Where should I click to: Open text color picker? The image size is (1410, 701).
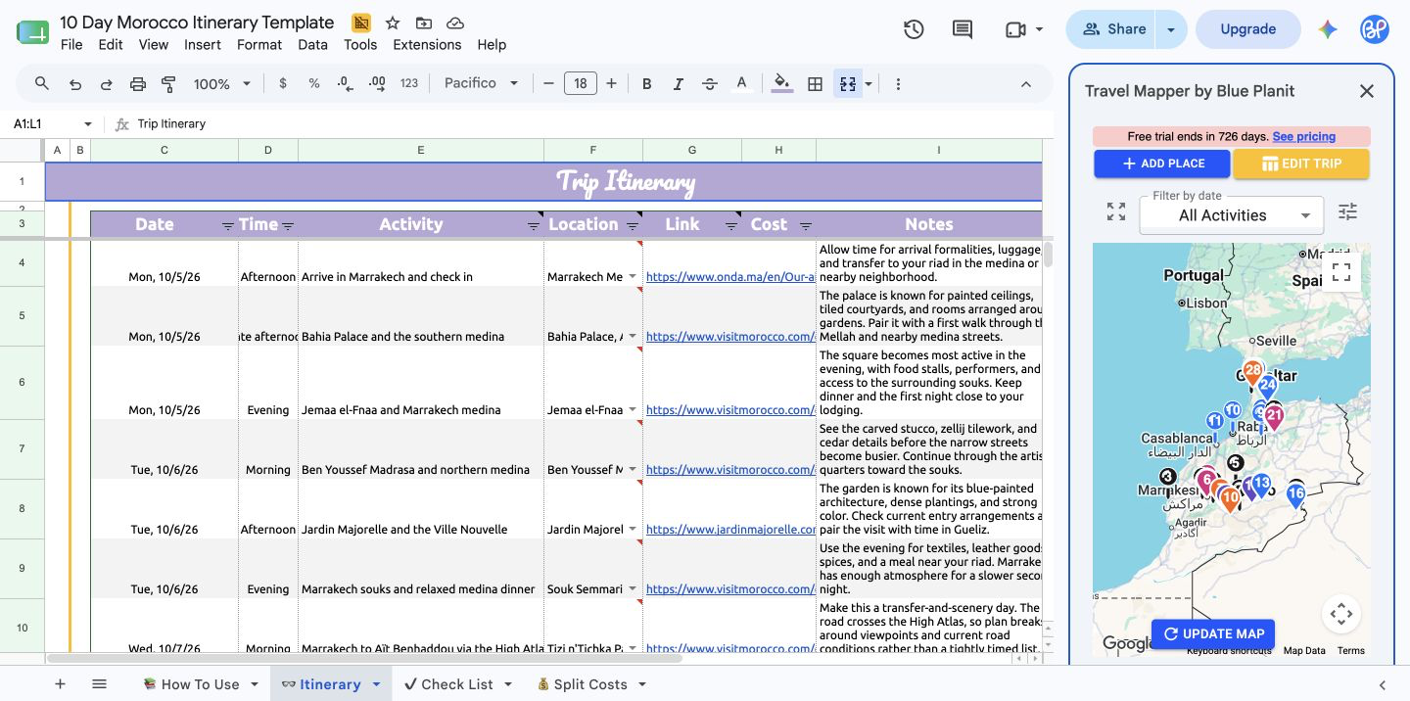(x=741, y=84)
